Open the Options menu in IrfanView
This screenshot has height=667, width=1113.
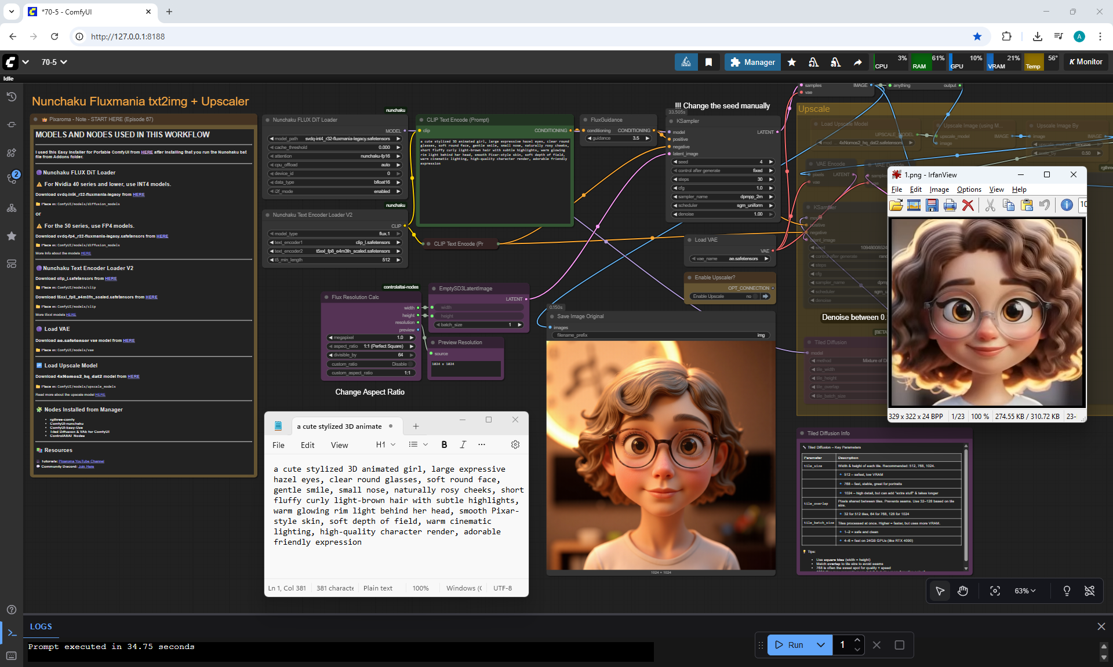tap(969, 189)
